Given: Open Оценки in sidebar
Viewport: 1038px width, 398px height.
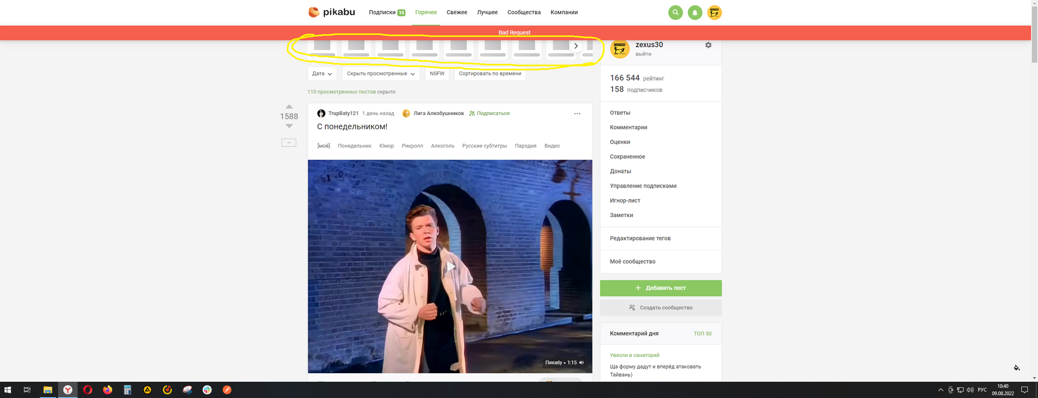Looking at the screenshot, I should point(620,142).
